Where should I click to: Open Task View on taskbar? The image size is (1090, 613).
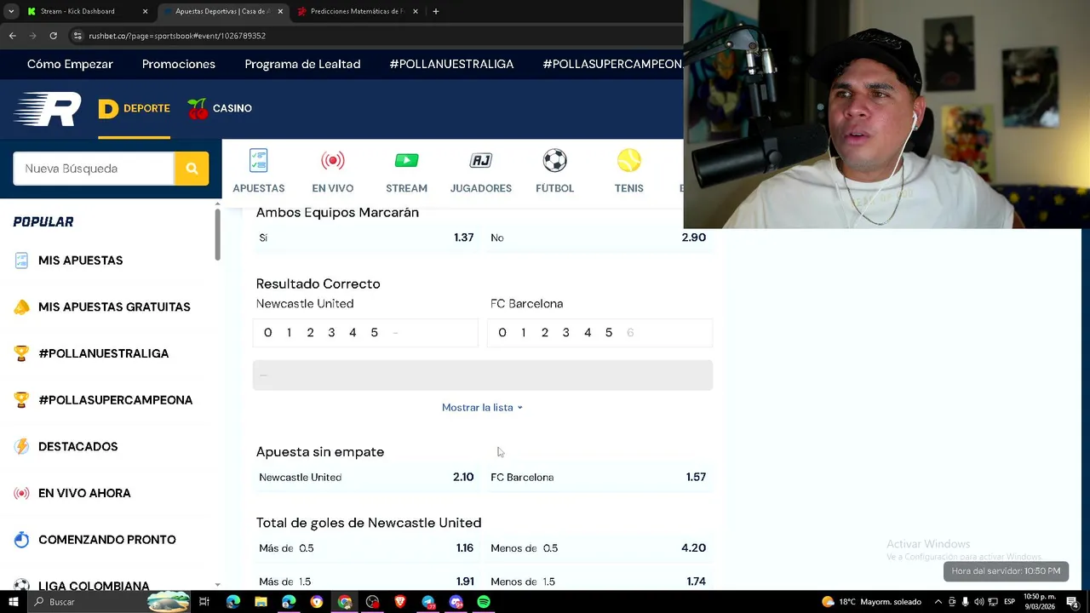pos(204,602)
